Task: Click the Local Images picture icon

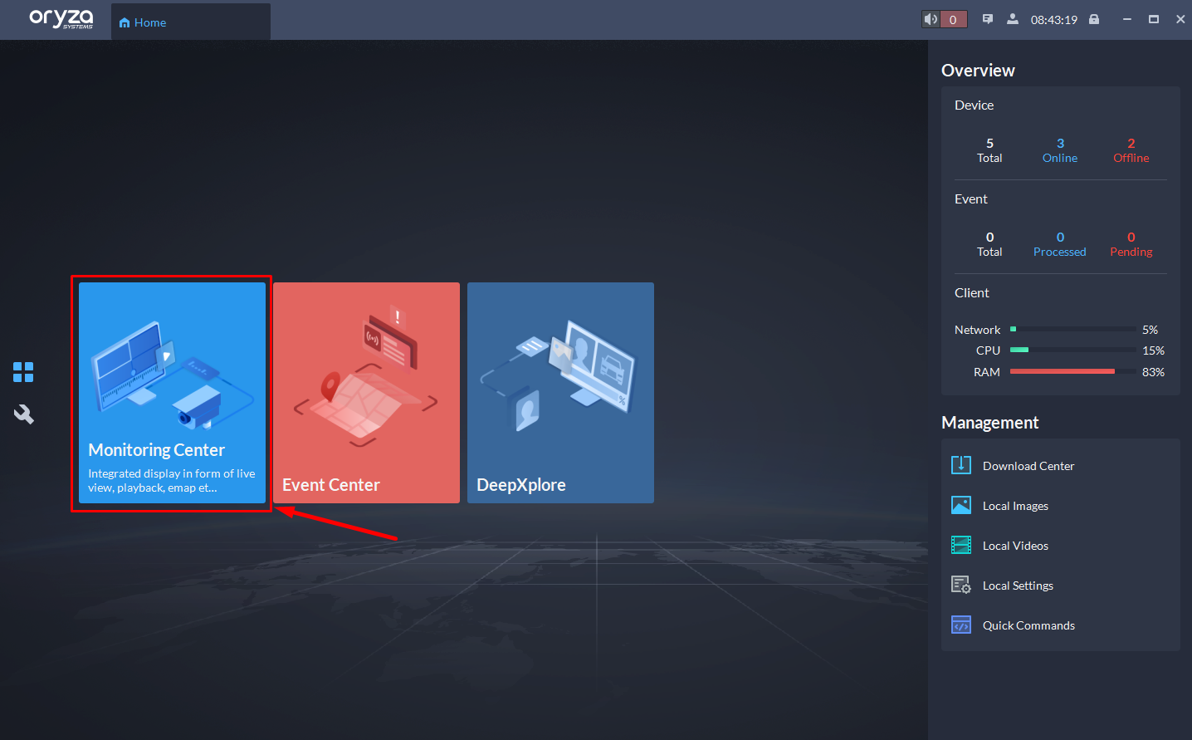Action: 961,505
